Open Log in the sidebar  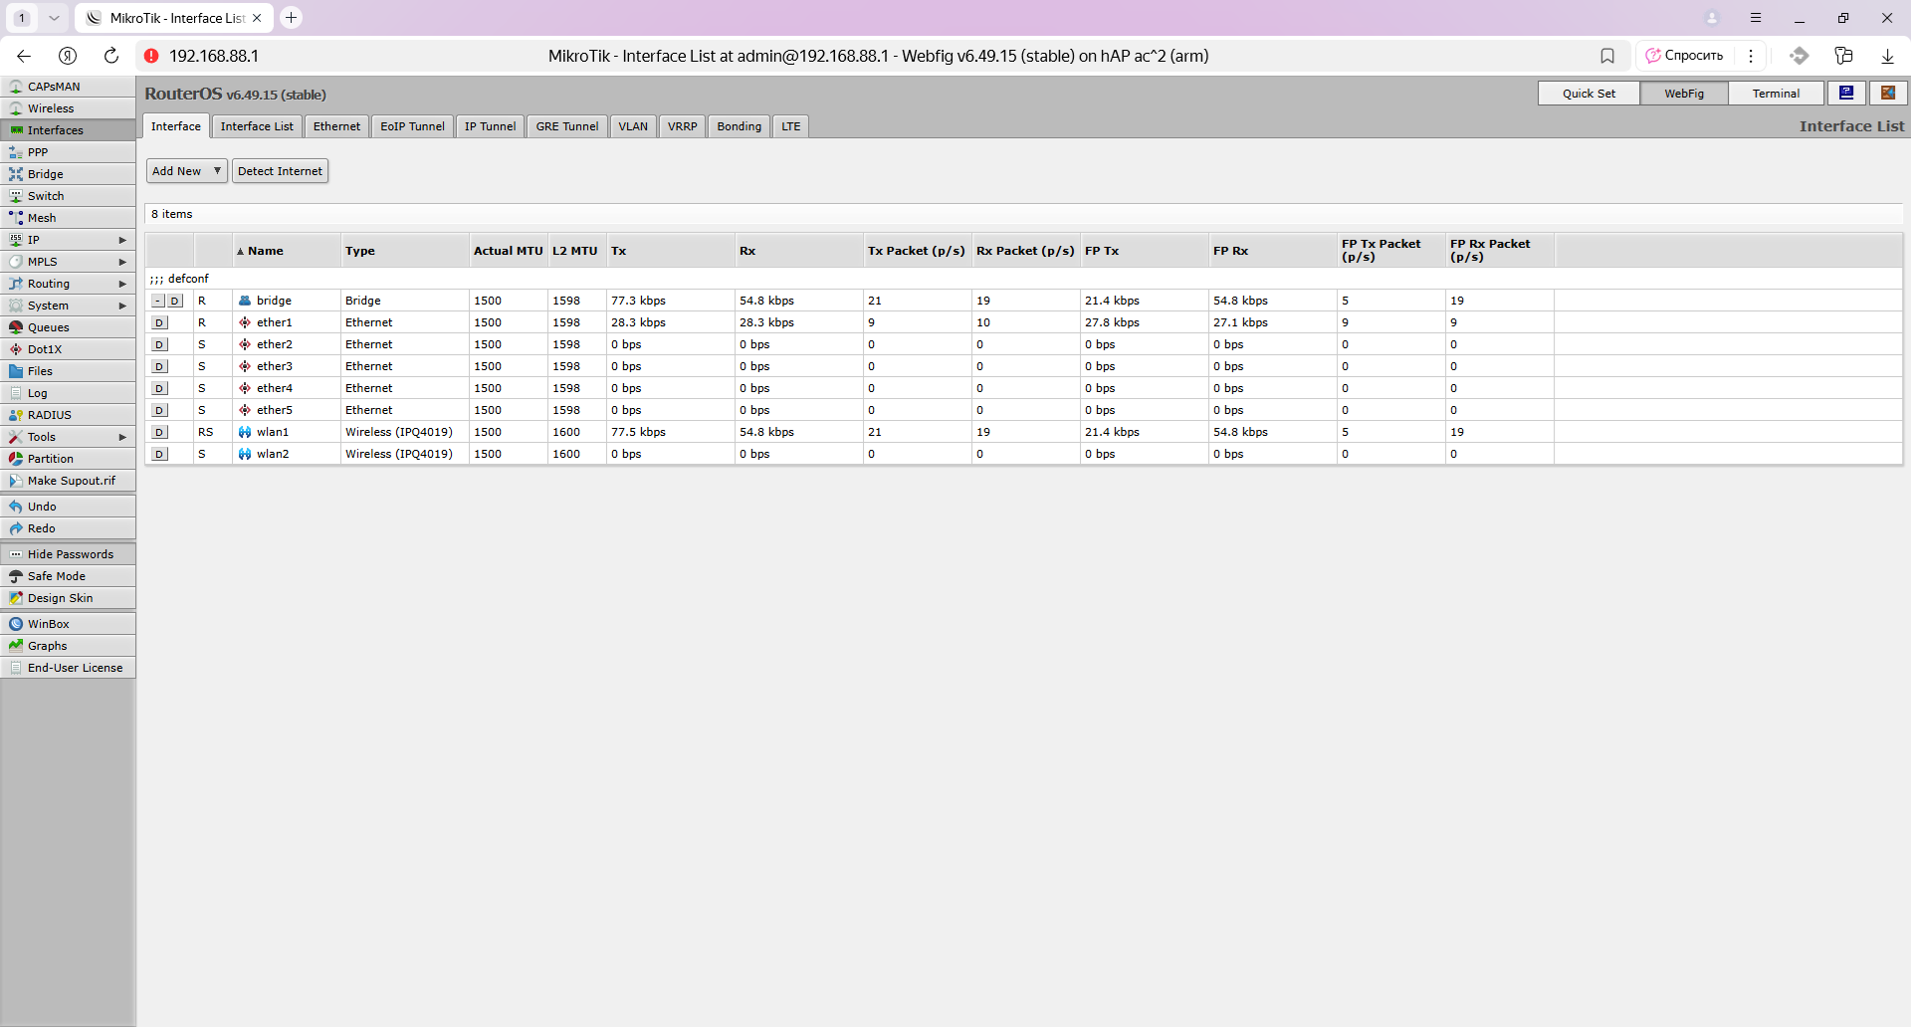68,393
